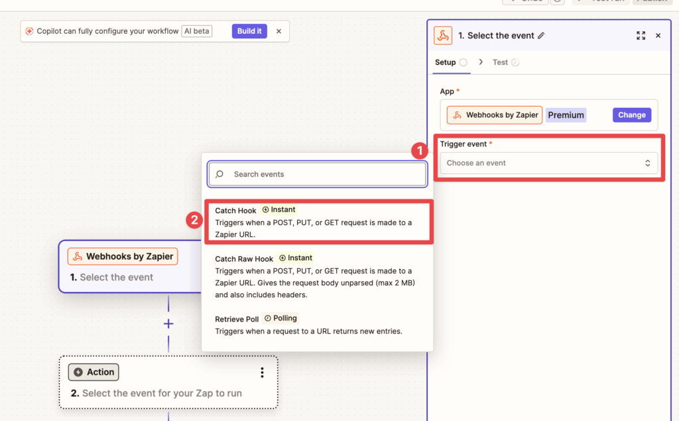Click the magnifier icon in the event search
Screen dimensions: 679x421
point(219,173)
